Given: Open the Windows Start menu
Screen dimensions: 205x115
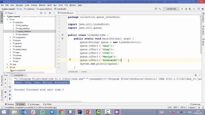Looking at the screenshot, I should [x=4, y=112].
